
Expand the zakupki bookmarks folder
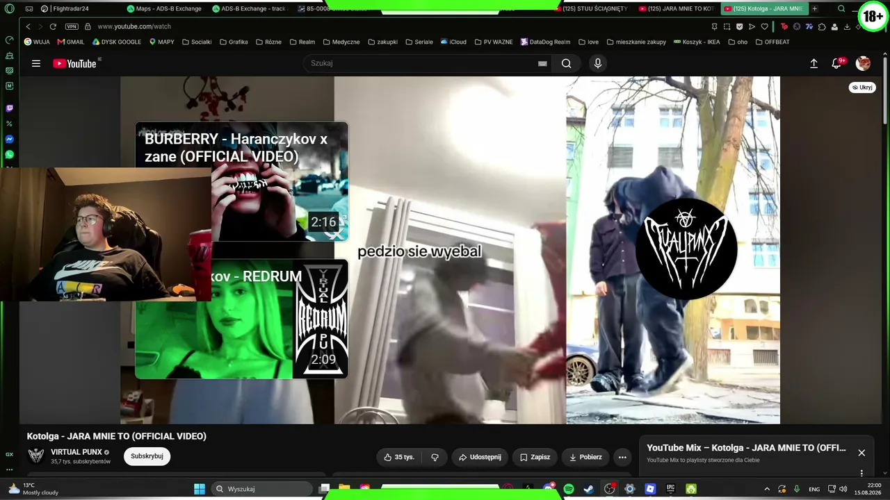tap(383, 42)
